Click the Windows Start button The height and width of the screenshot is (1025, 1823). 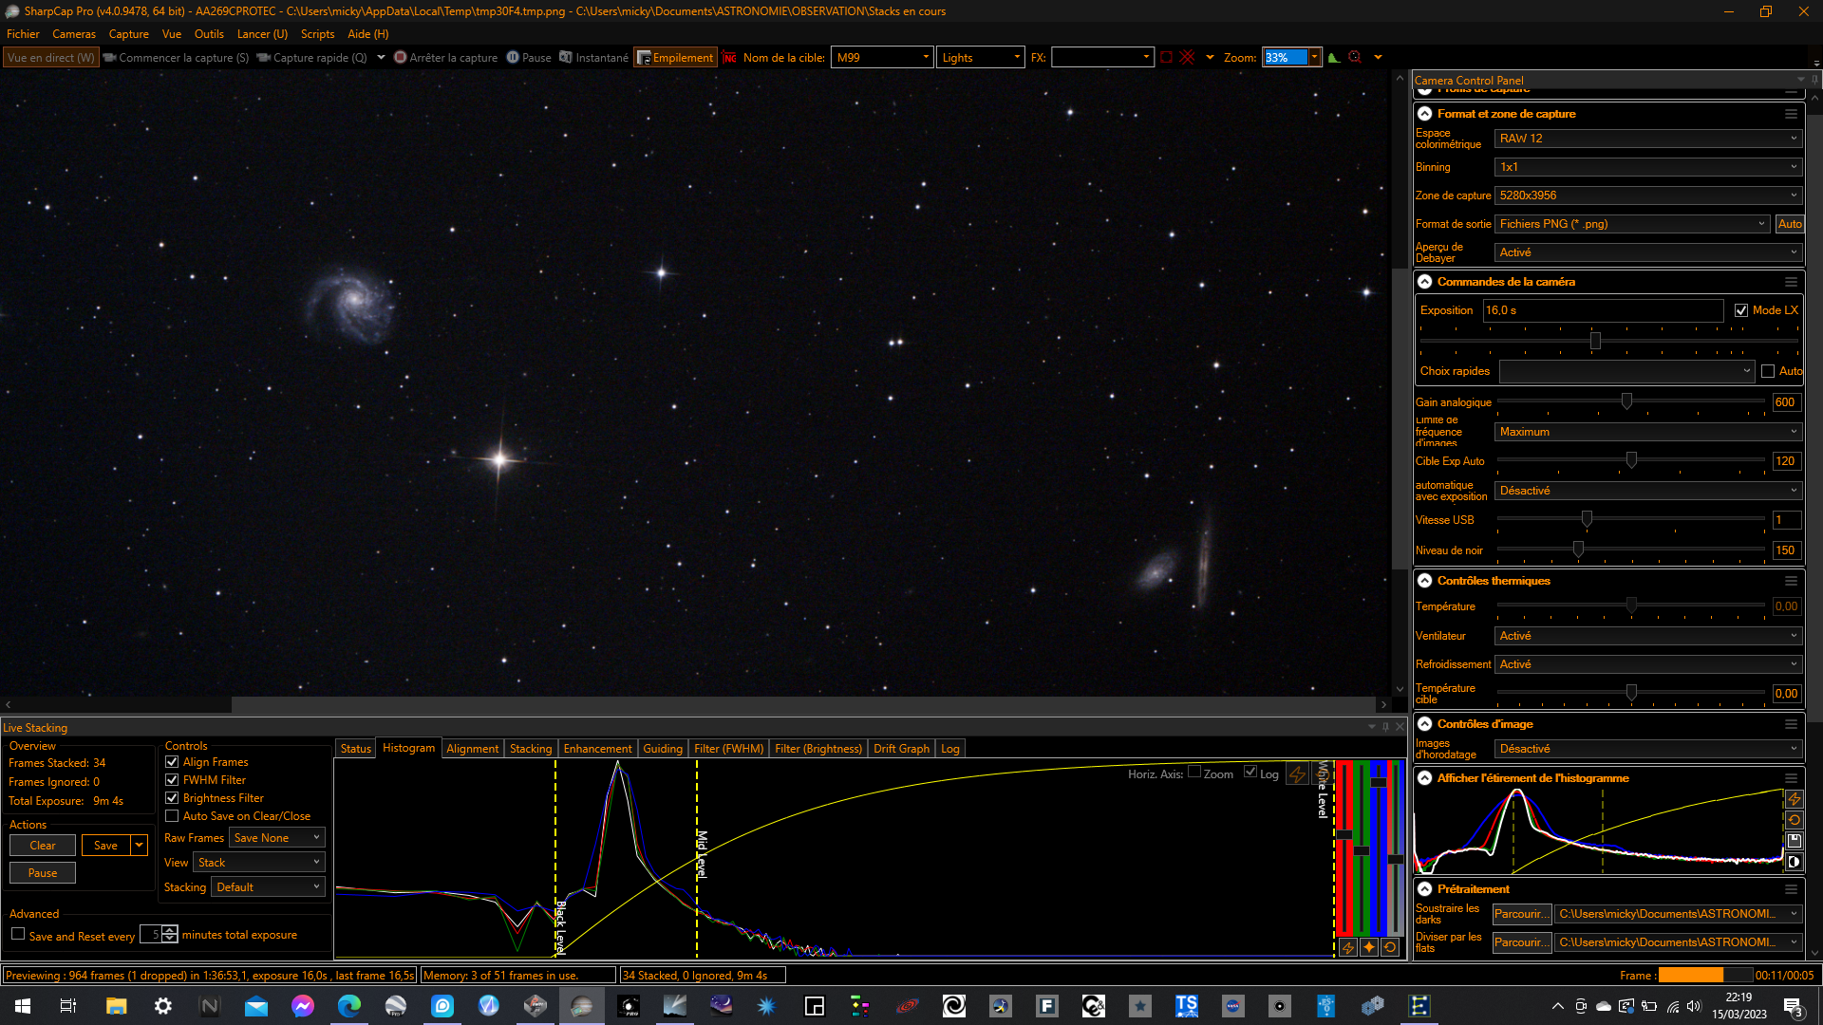(x=23, y=1006)
